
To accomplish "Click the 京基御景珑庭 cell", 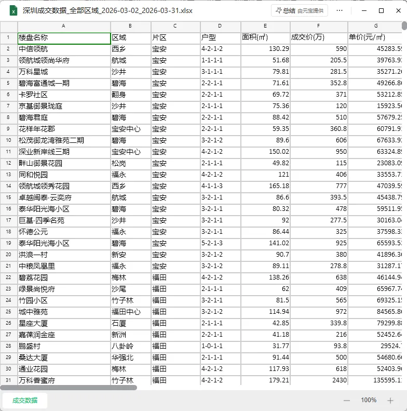I will (x=64, y=106).
